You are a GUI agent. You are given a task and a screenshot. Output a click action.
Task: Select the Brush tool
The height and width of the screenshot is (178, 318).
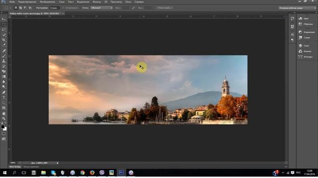coord(3,56)
